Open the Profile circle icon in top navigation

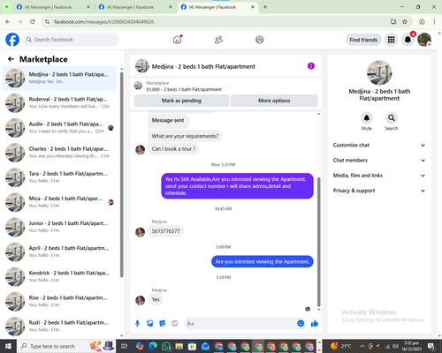(x=259, y=40)
